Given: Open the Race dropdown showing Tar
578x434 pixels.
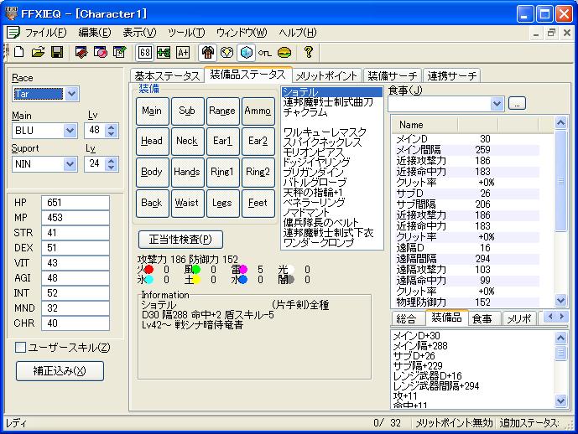Looking at the screenshot, I should click(72, 94).
